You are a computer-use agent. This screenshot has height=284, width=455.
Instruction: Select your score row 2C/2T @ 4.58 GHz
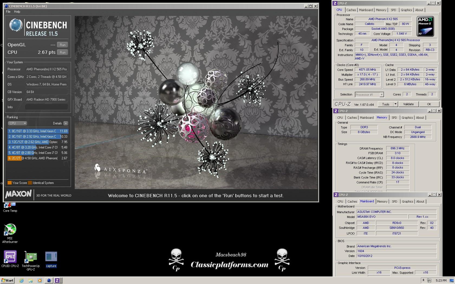point(38,158)
